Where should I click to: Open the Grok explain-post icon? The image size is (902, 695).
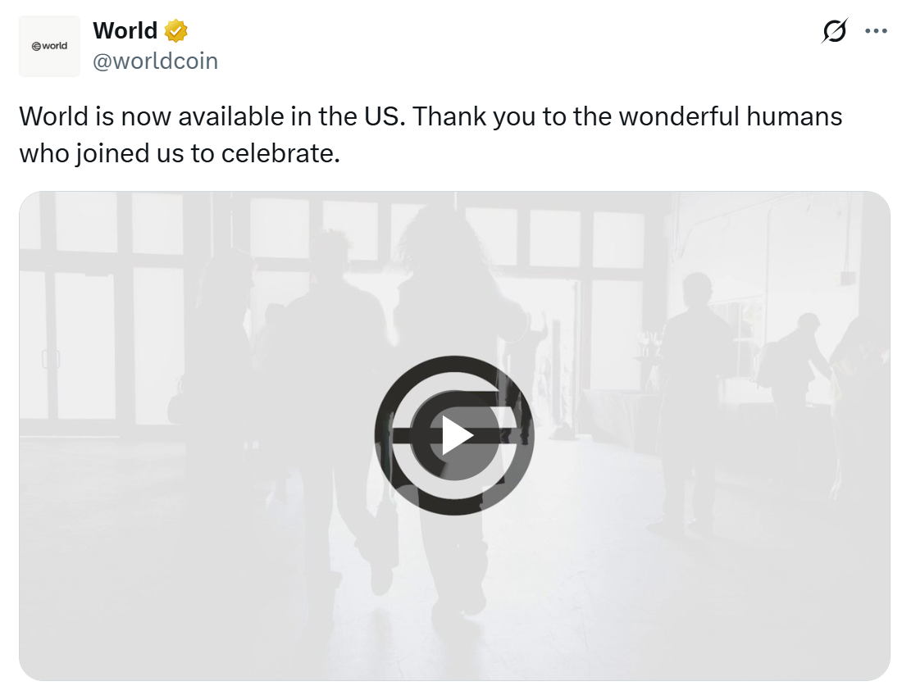tap(834, 32)
